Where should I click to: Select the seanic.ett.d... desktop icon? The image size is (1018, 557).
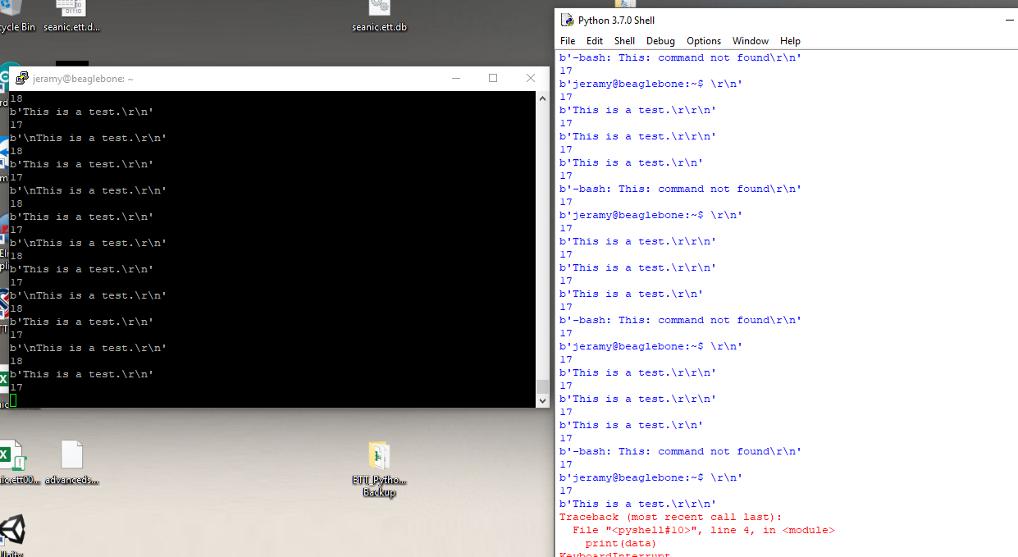pyautogui.click(x=71, y=16)
